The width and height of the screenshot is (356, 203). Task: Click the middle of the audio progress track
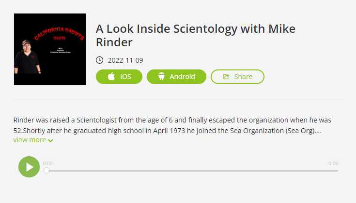(192, 170)
